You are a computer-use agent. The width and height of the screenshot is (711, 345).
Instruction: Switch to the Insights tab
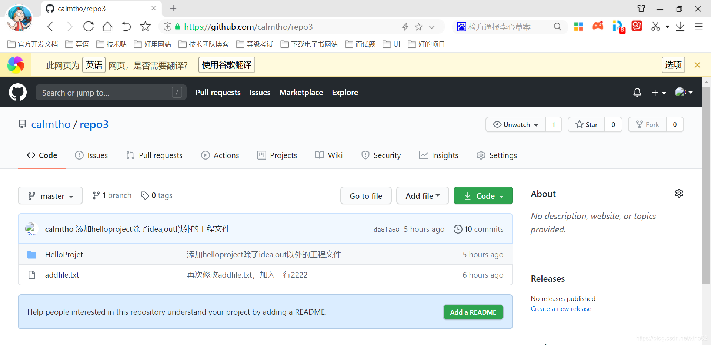coord(438,155)
